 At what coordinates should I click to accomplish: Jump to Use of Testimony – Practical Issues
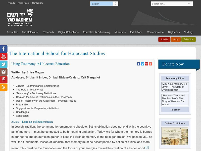tap(46, 101)
